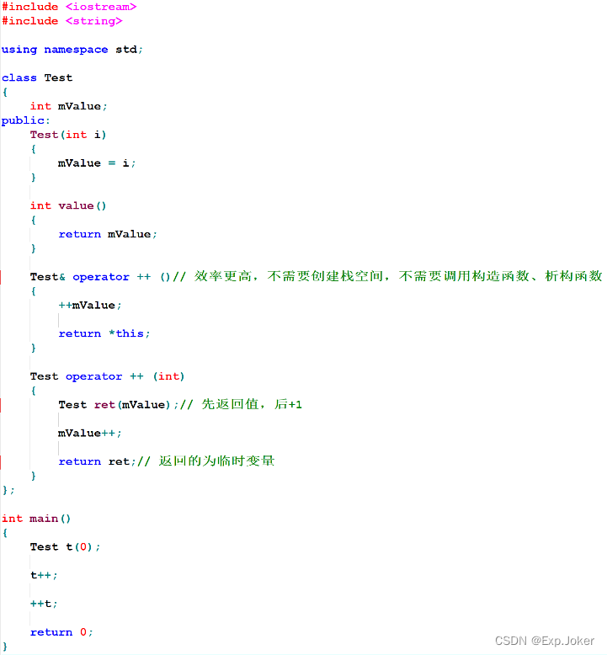607x655 pixels.
Task: Place cursor on using namespace std
Action: click(72, 50)
